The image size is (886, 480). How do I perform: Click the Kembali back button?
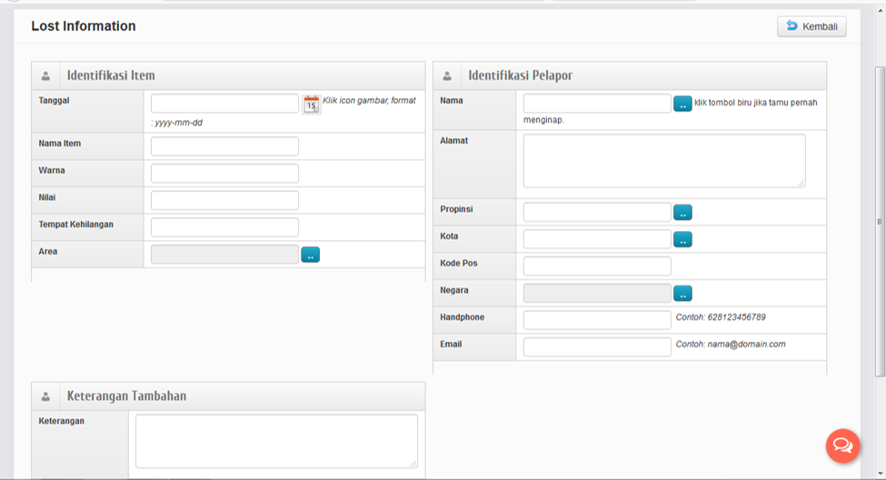tap(811, 26)
